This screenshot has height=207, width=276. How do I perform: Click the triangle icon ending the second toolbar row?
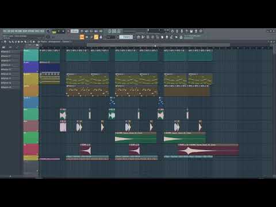(x=181, y=37)
